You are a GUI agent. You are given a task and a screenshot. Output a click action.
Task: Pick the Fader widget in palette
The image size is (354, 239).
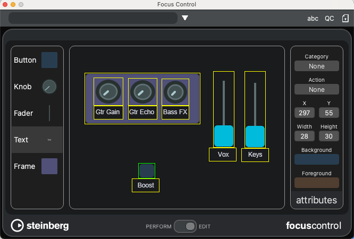pos(49,113)
